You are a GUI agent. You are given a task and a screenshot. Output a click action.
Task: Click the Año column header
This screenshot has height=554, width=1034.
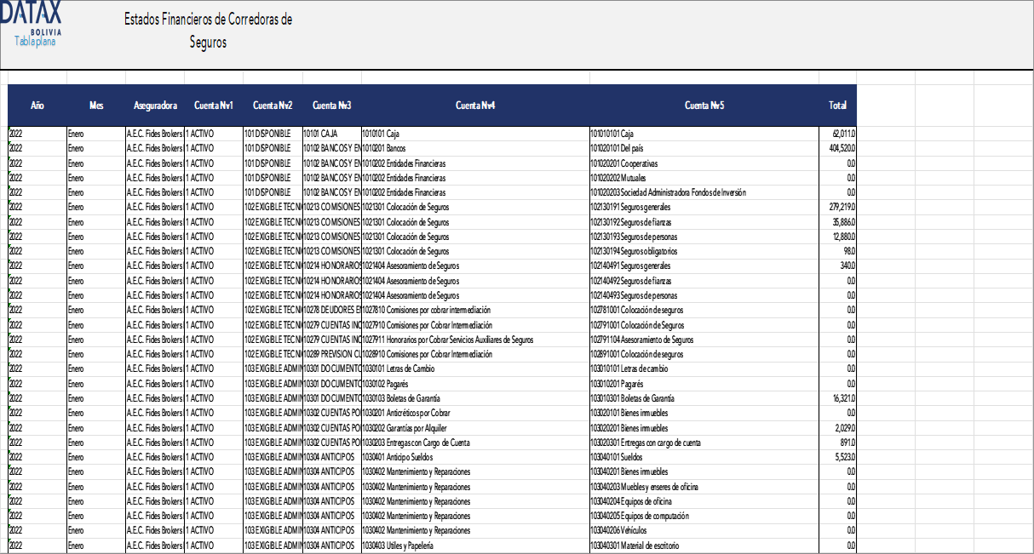point(37,106)
